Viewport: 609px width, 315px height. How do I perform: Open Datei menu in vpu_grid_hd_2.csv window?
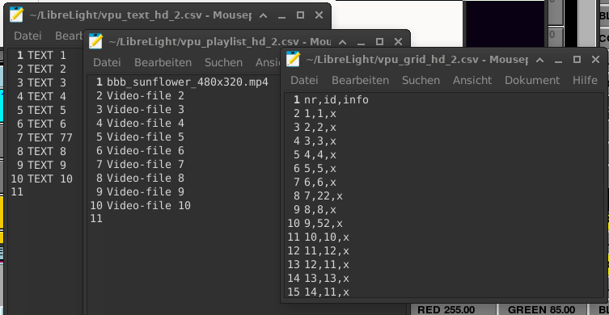coord(304,80)
